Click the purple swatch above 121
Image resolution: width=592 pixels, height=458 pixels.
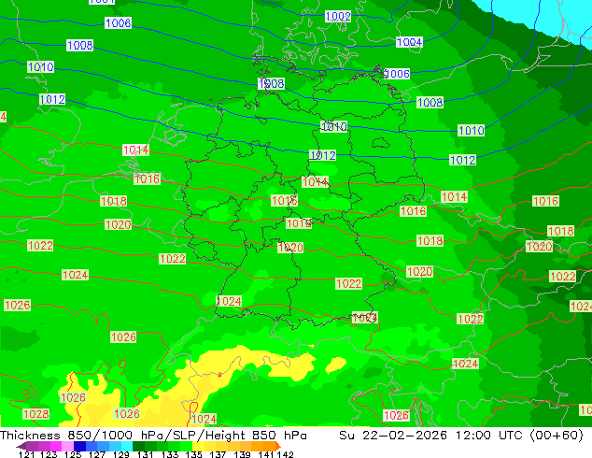[x=32, y=446]
